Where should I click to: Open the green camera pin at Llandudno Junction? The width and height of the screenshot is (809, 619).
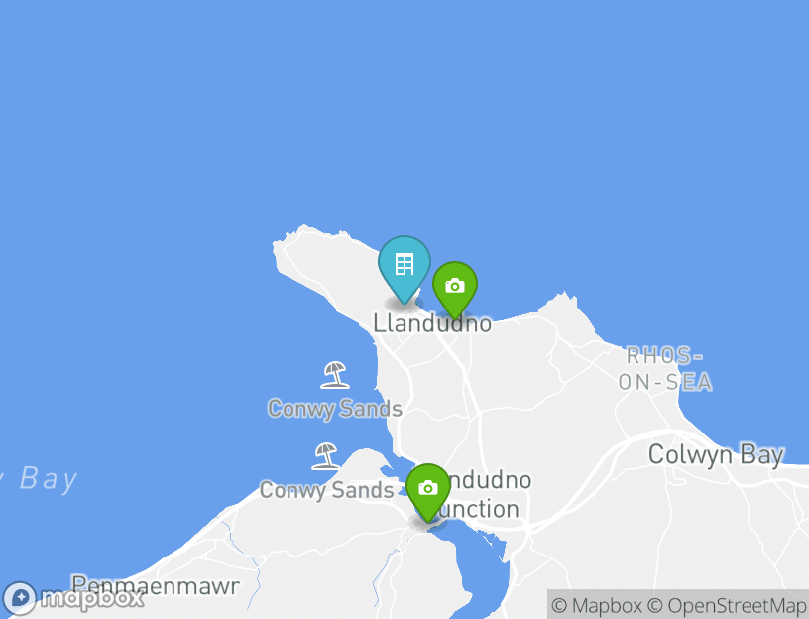tap(428, 491)
